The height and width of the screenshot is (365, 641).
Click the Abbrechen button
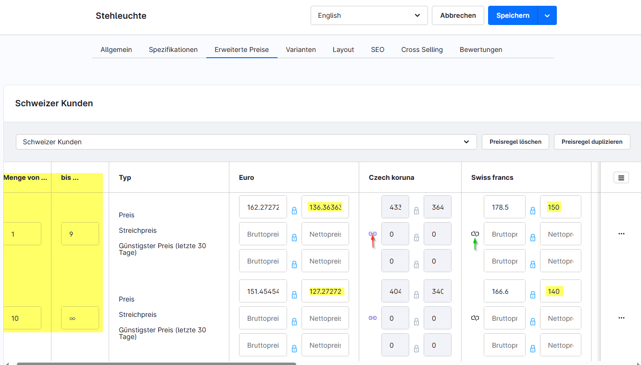pos(458,15)
